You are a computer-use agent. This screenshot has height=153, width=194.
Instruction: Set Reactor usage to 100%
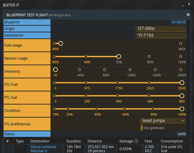(181, 56)
